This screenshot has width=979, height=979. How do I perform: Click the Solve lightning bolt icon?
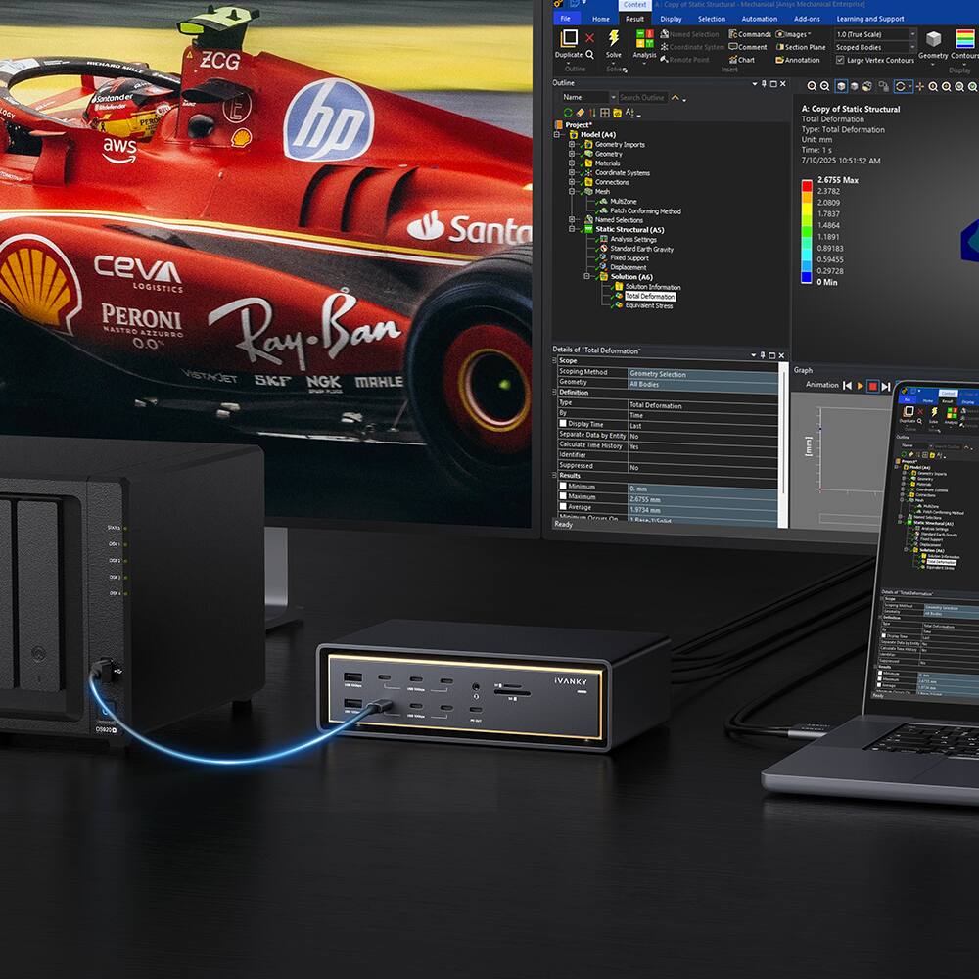(614, 38)
